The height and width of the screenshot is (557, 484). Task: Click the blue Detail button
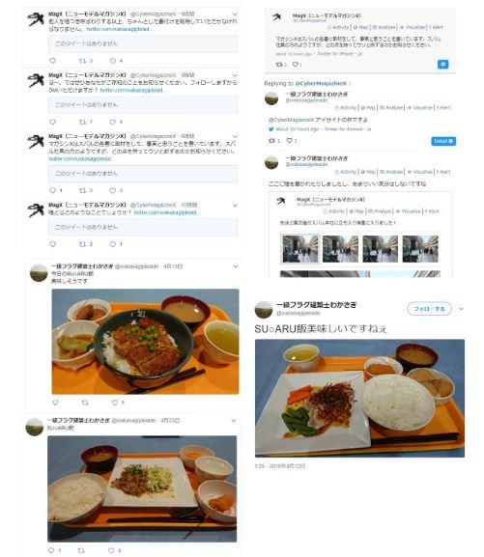pos(443,141)
